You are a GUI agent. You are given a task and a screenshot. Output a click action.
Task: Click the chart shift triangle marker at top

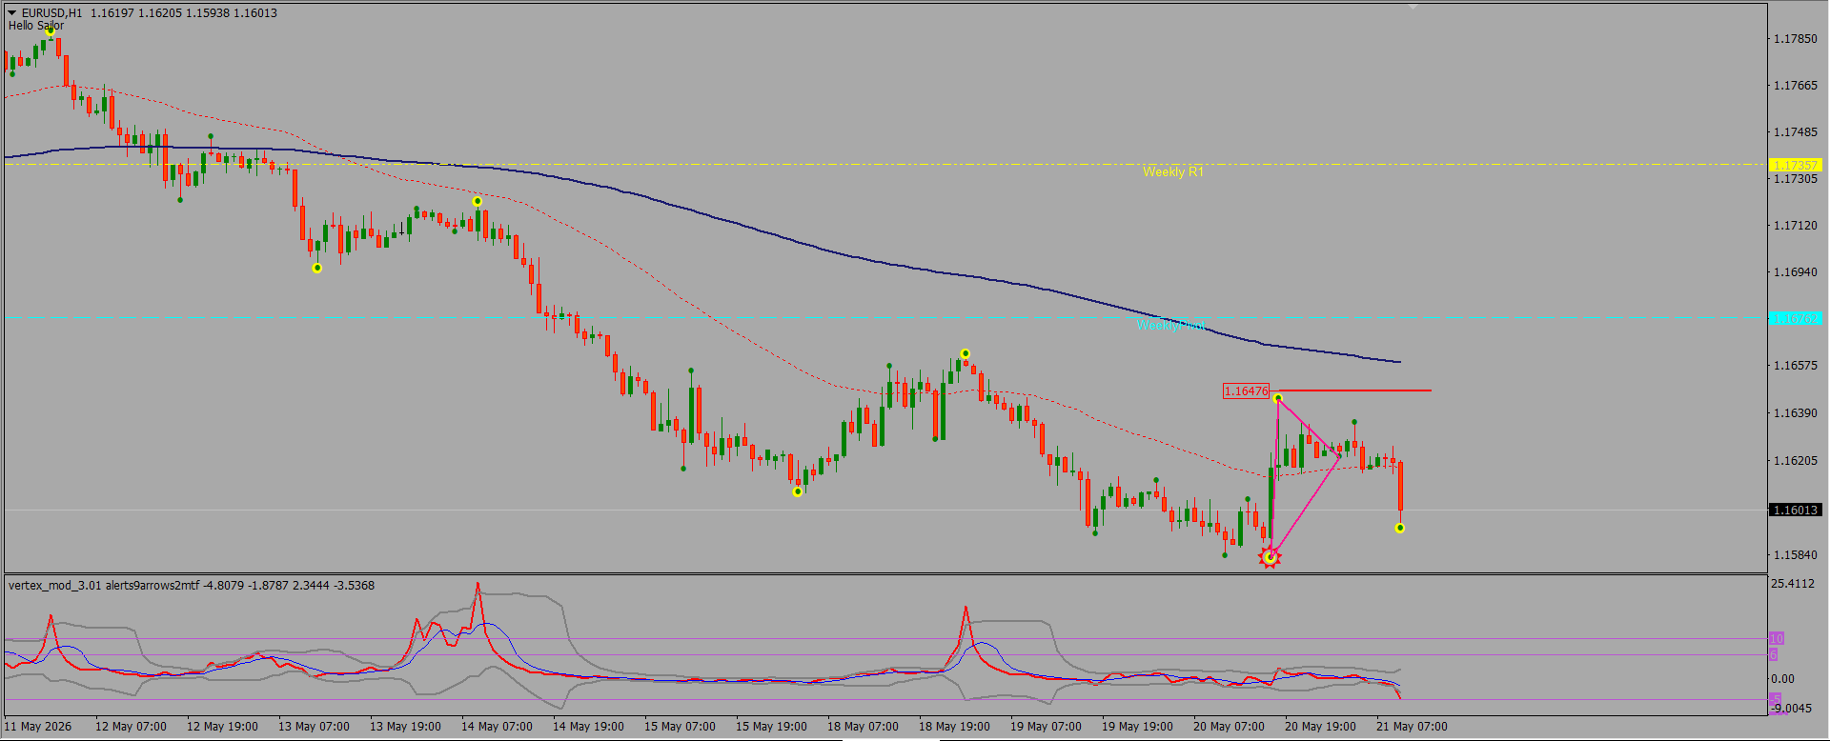(1413, 7)
